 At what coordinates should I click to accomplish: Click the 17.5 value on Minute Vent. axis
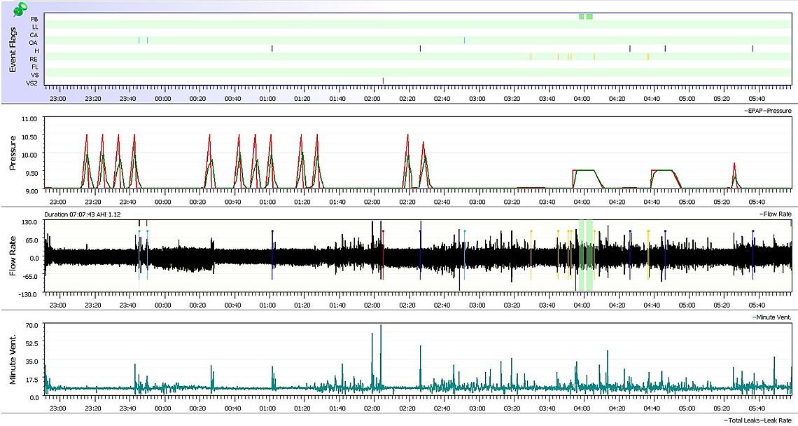pyautogui.click(x=32, y=379)
